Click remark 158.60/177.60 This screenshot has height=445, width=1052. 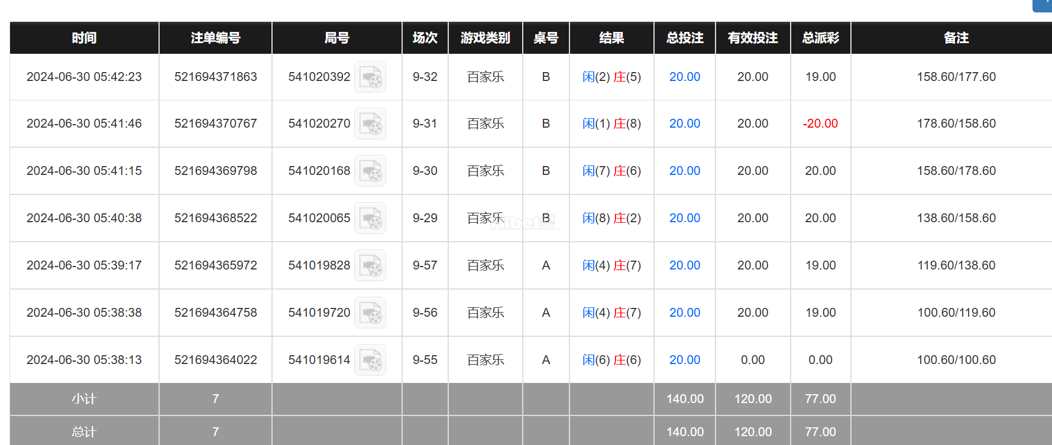tap(956, 77)
